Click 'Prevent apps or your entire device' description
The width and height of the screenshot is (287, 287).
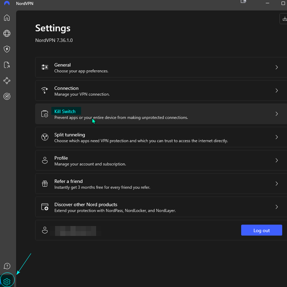tap(121, 117)
